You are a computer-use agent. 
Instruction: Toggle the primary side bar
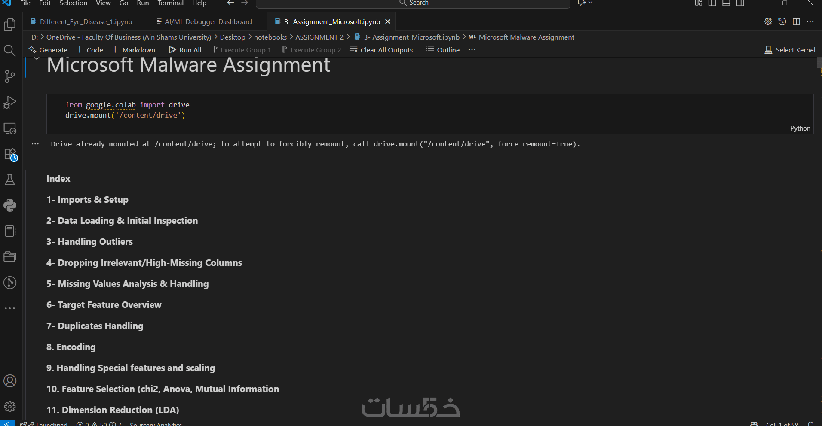pyautogui.click(x=712, y=3)
